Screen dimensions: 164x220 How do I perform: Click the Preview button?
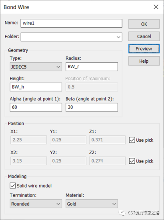coord(144,49)
